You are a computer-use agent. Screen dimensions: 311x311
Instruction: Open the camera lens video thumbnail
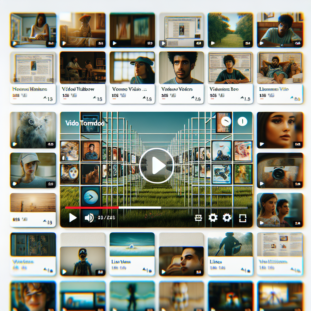click(x=280, y=170)
